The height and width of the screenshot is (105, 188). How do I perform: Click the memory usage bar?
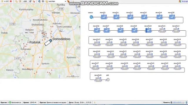coord(177,102)
